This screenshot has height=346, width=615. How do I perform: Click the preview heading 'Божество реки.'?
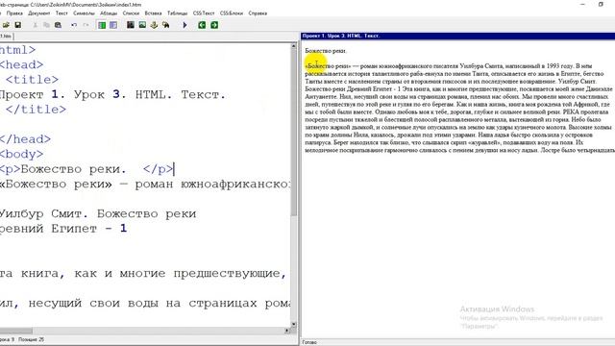(x=326, y=51)
